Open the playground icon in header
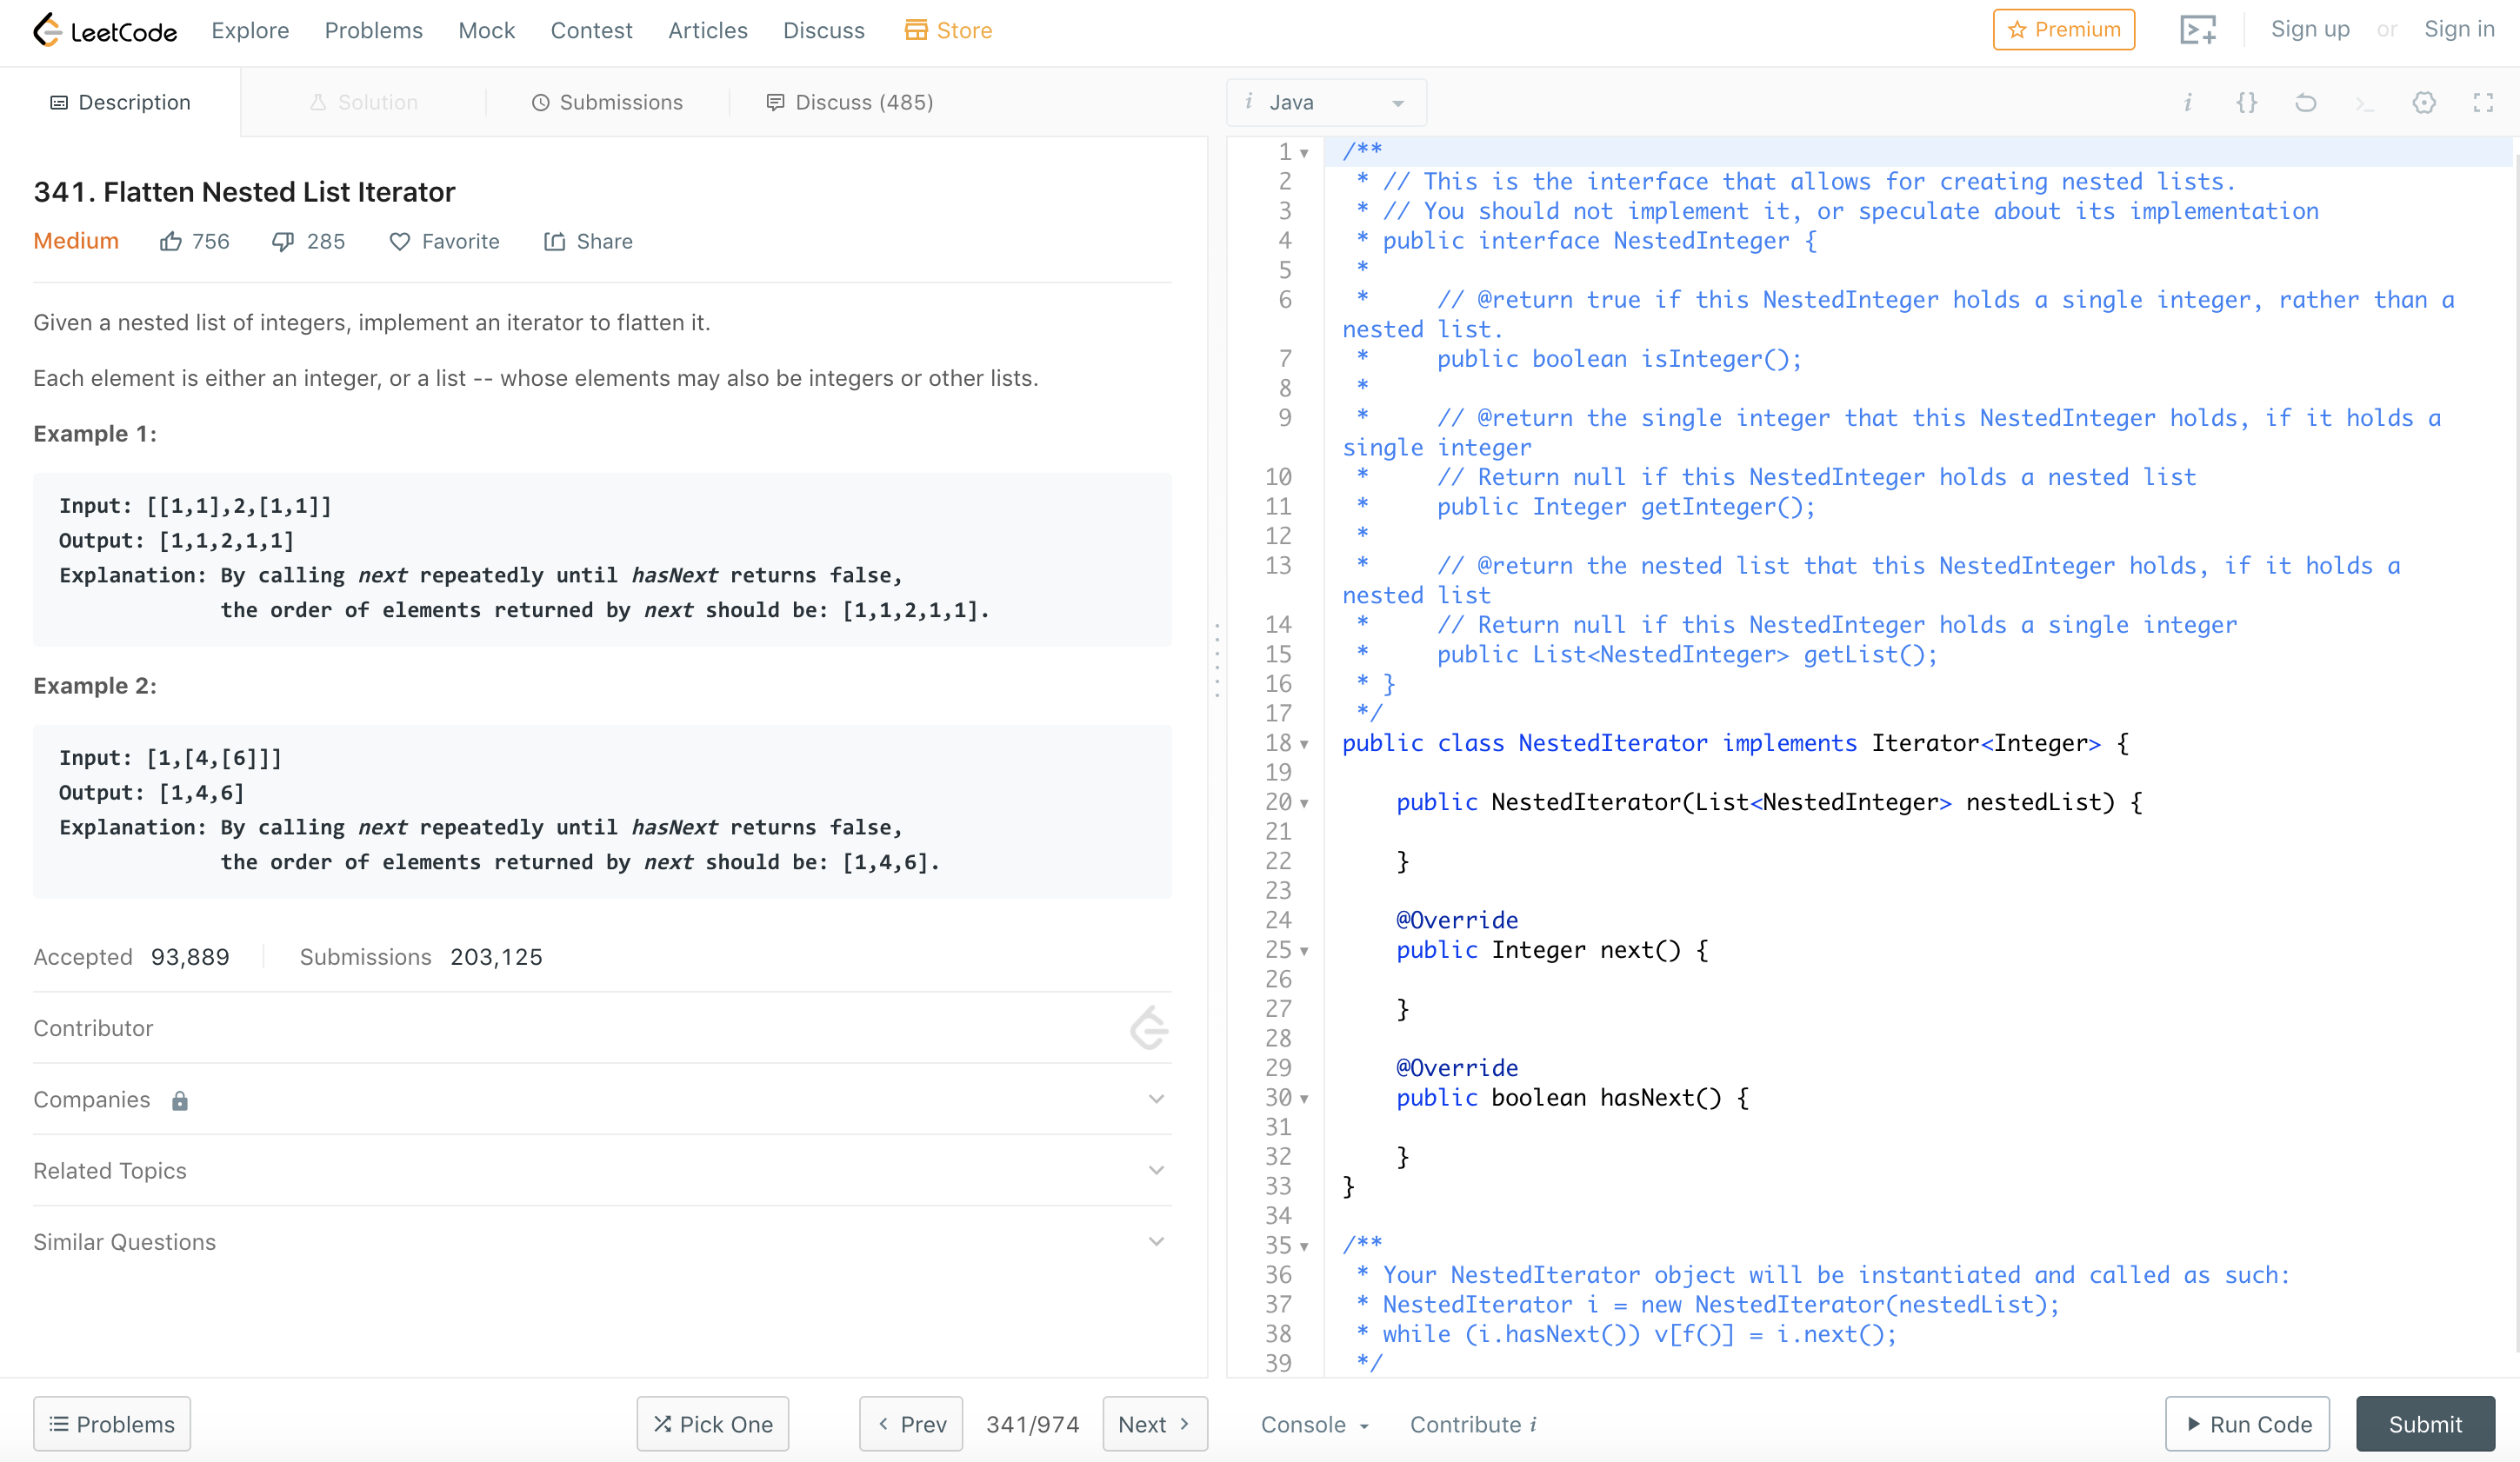 [x=2198, y=30]
